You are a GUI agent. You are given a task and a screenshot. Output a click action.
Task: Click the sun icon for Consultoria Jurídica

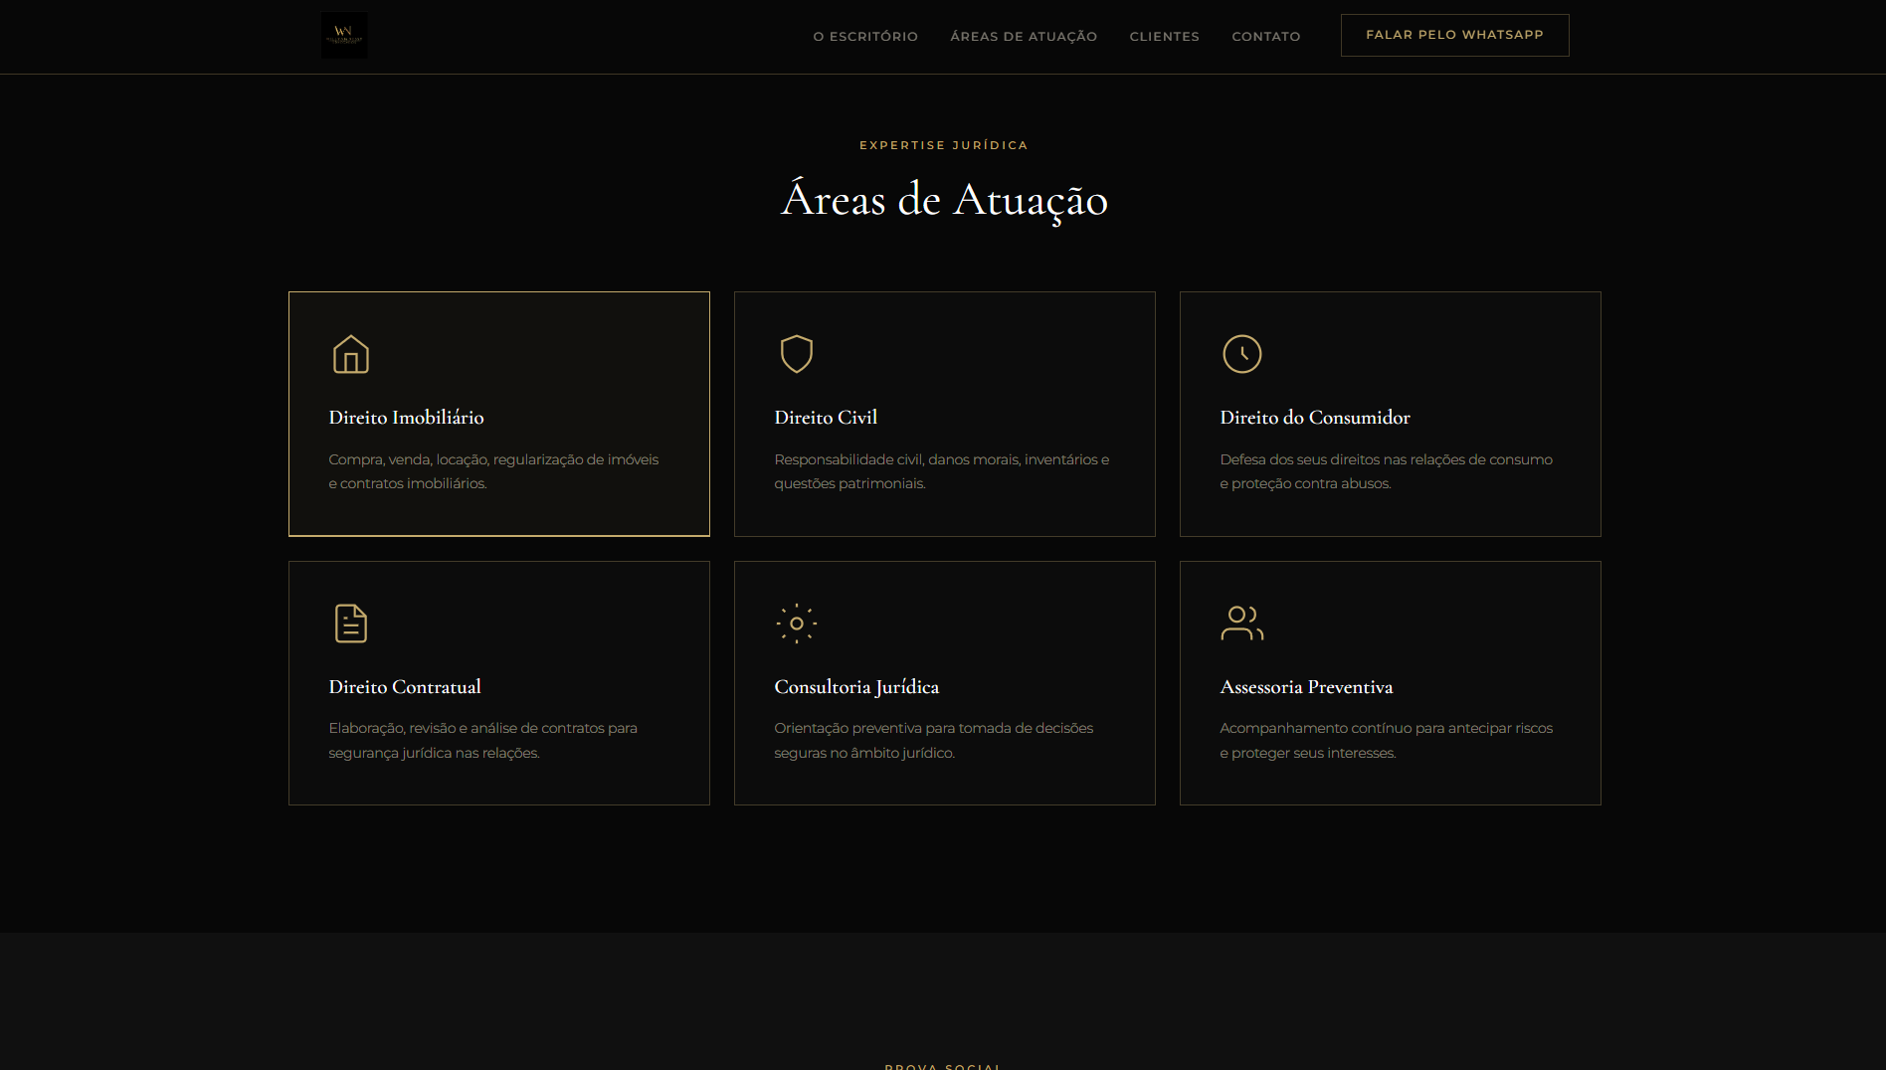point(797,624)
